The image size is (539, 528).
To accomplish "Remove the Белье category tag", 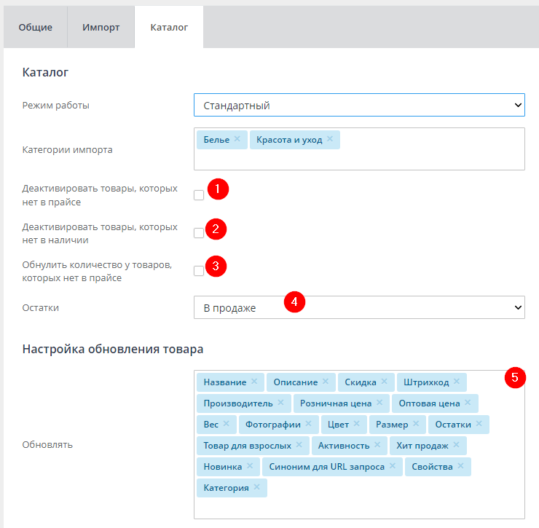I will point(237,140).
